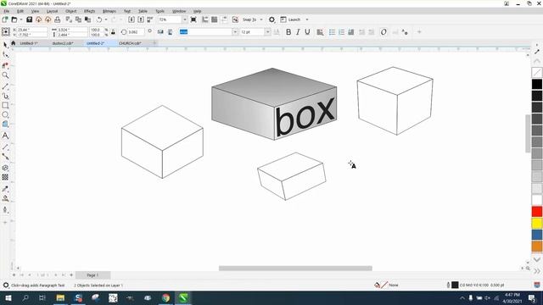Open the font name dropdown arrow
Viewport: 543px width, 305px height.
pos(235,32)
